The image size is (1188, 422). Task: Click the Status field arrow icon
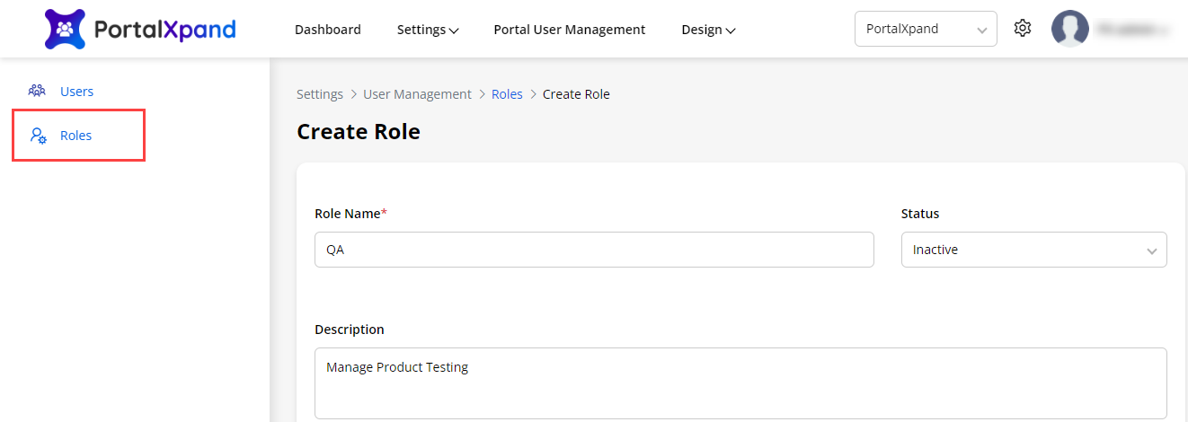point(1151,251)
